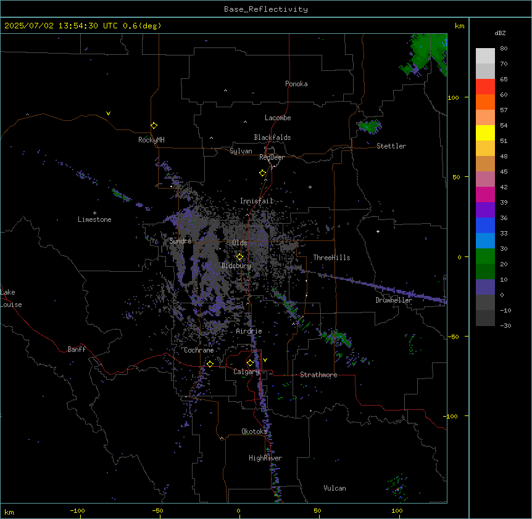This screenshot has width=532, height=519.
Task: Click the Cochrane town label
Action: (199, 350)
